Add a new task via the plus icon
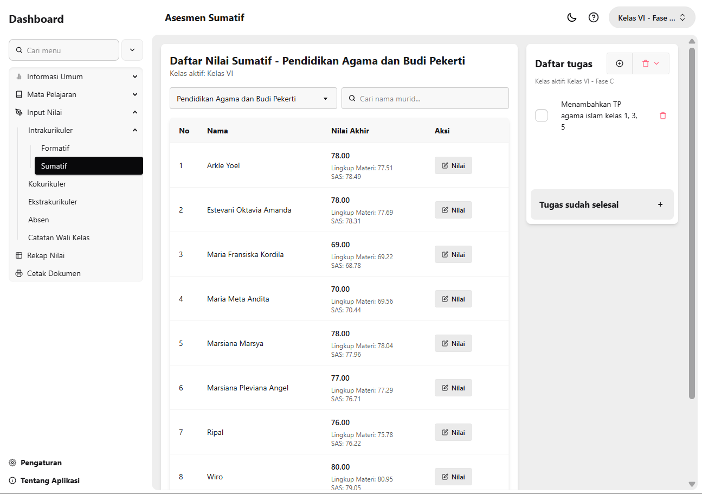This screenshot has height=494, width=702. (619, 63)
